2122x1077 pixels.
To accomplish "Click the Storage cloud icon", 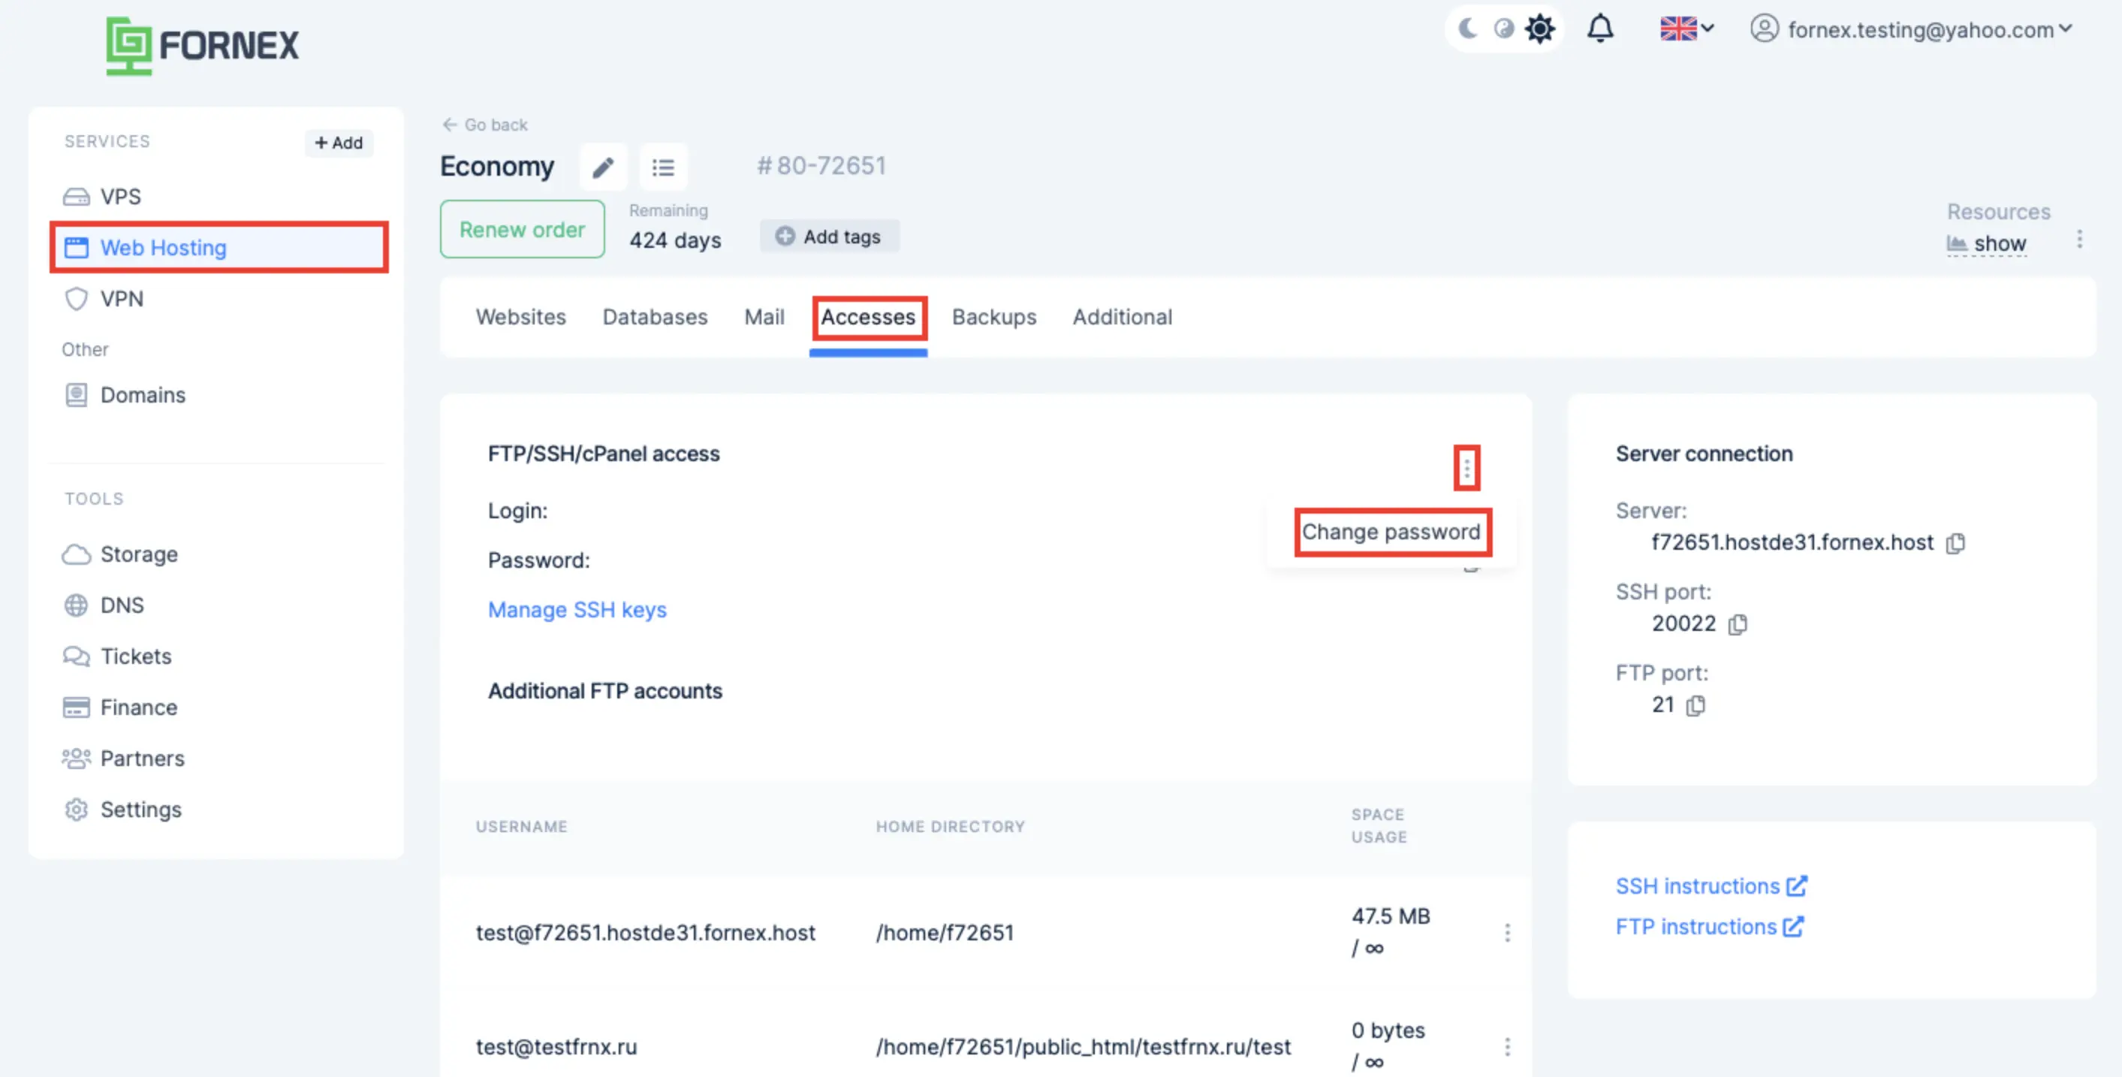I will point(76,554).
